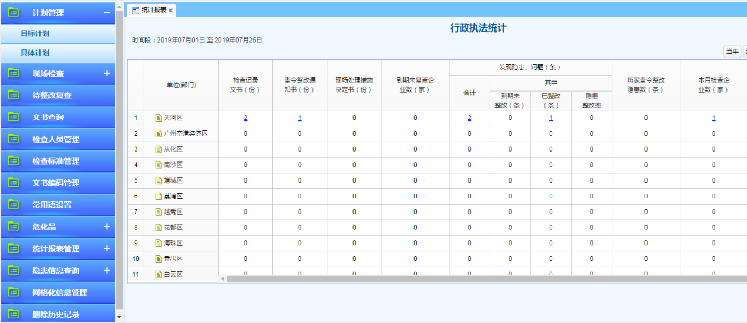
Task: Click the document icon beside 从化区
Action: tap(159, 149)
